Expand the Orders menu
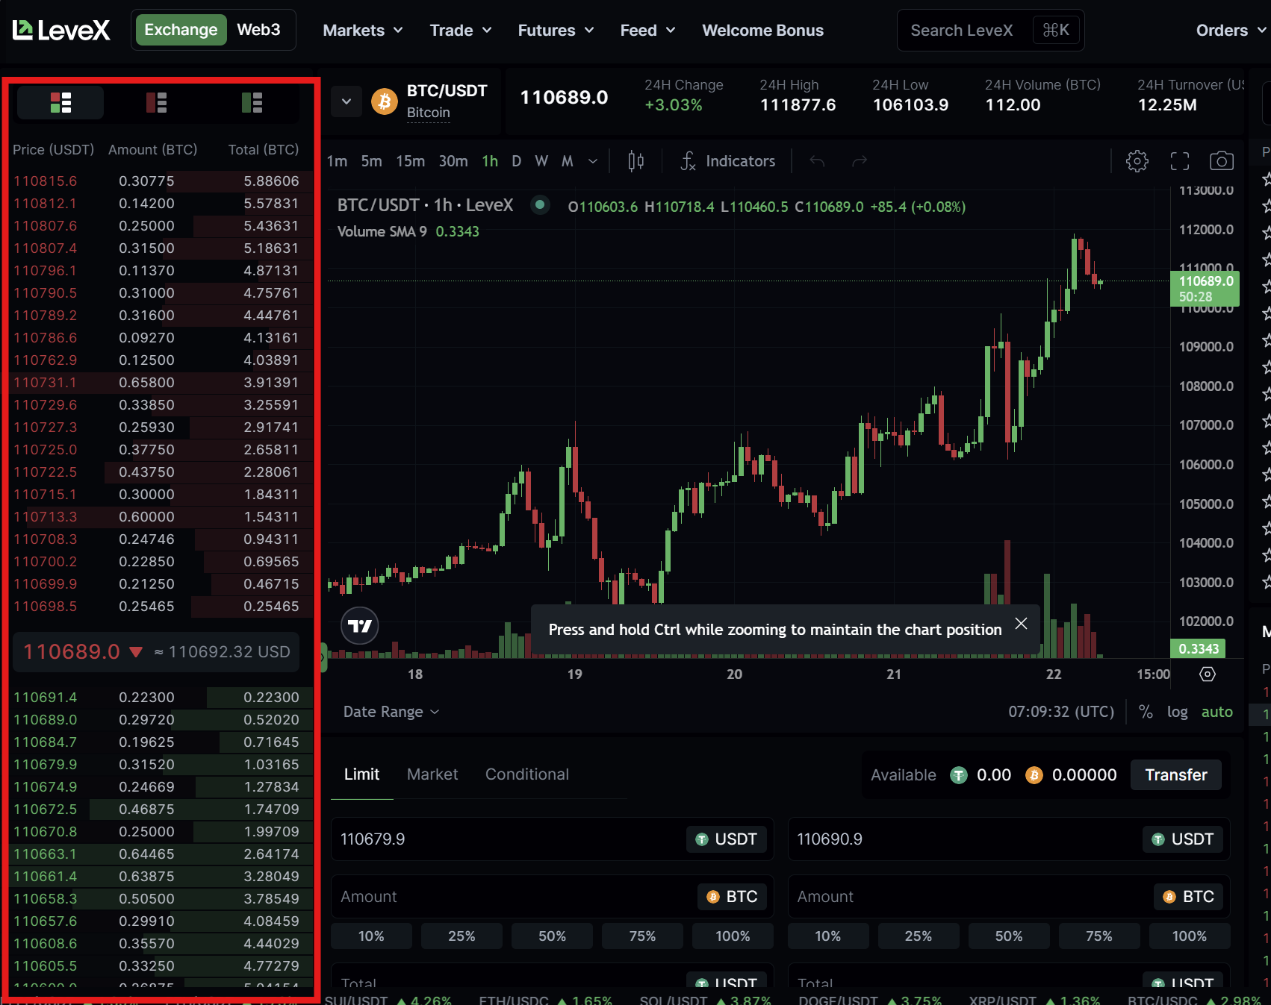This screenshot has width=1271, height=1005. [1231, 31]
